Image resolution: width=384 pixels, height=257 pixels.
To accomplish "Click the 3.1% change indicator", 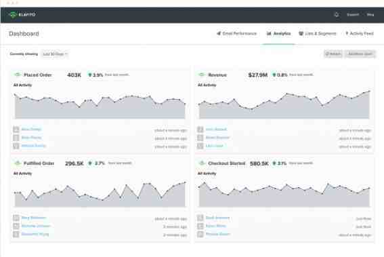I will (x=280, y=163).
